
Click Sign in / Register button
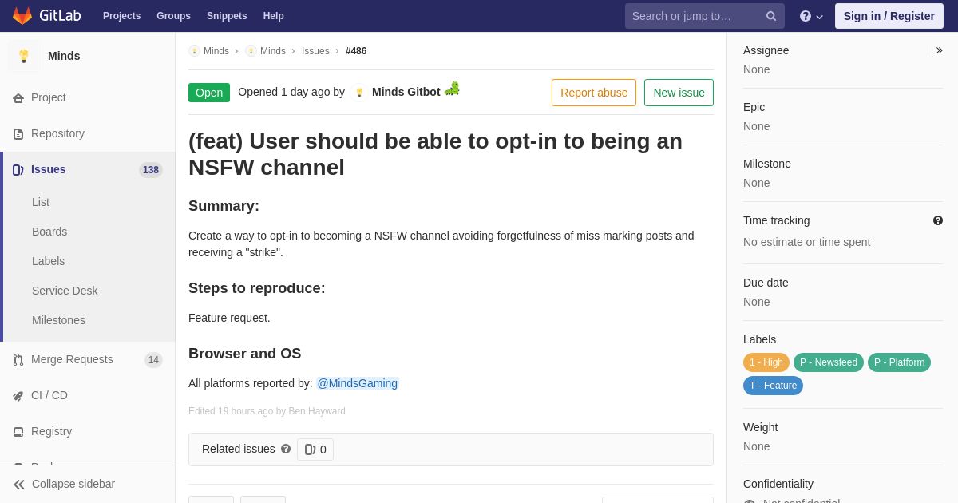click(889, 16)
